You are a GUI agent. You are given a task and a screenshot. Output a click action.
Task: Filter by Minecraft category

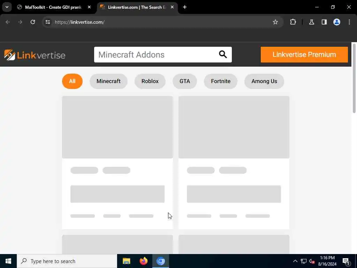tap(108, 81)
